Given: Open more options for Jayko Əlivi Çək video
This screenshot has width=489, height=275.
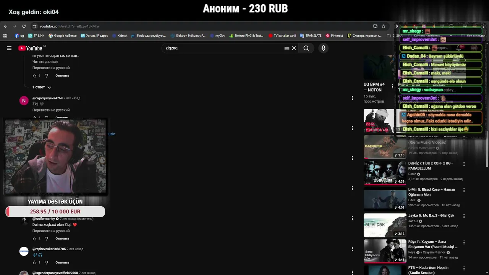Looking at the screenshot, I should point(464,216).
